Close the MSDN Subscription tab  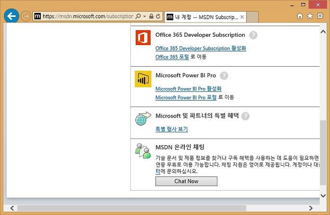[x=242, y=17]
